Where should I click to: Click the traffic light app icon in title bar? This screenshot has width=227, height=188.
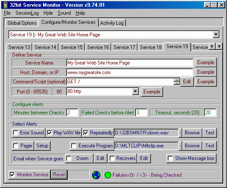(5, 5)
